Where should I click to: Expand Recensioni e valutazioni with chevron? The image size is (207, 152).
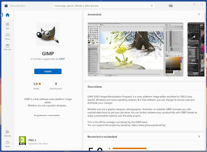pyautogui.click(x=199, y=136)
